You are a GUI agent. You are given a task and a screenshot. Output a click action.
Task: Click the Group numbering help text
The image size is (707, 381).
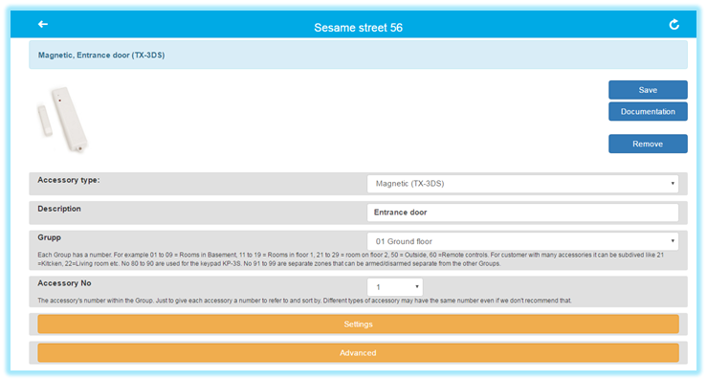click(351, 259)
